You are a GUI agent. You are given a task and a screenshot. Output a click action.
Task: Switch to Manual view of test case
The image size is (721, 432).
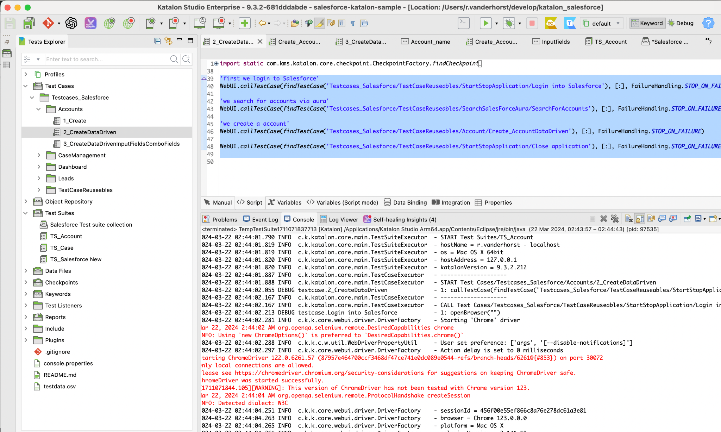218,202
